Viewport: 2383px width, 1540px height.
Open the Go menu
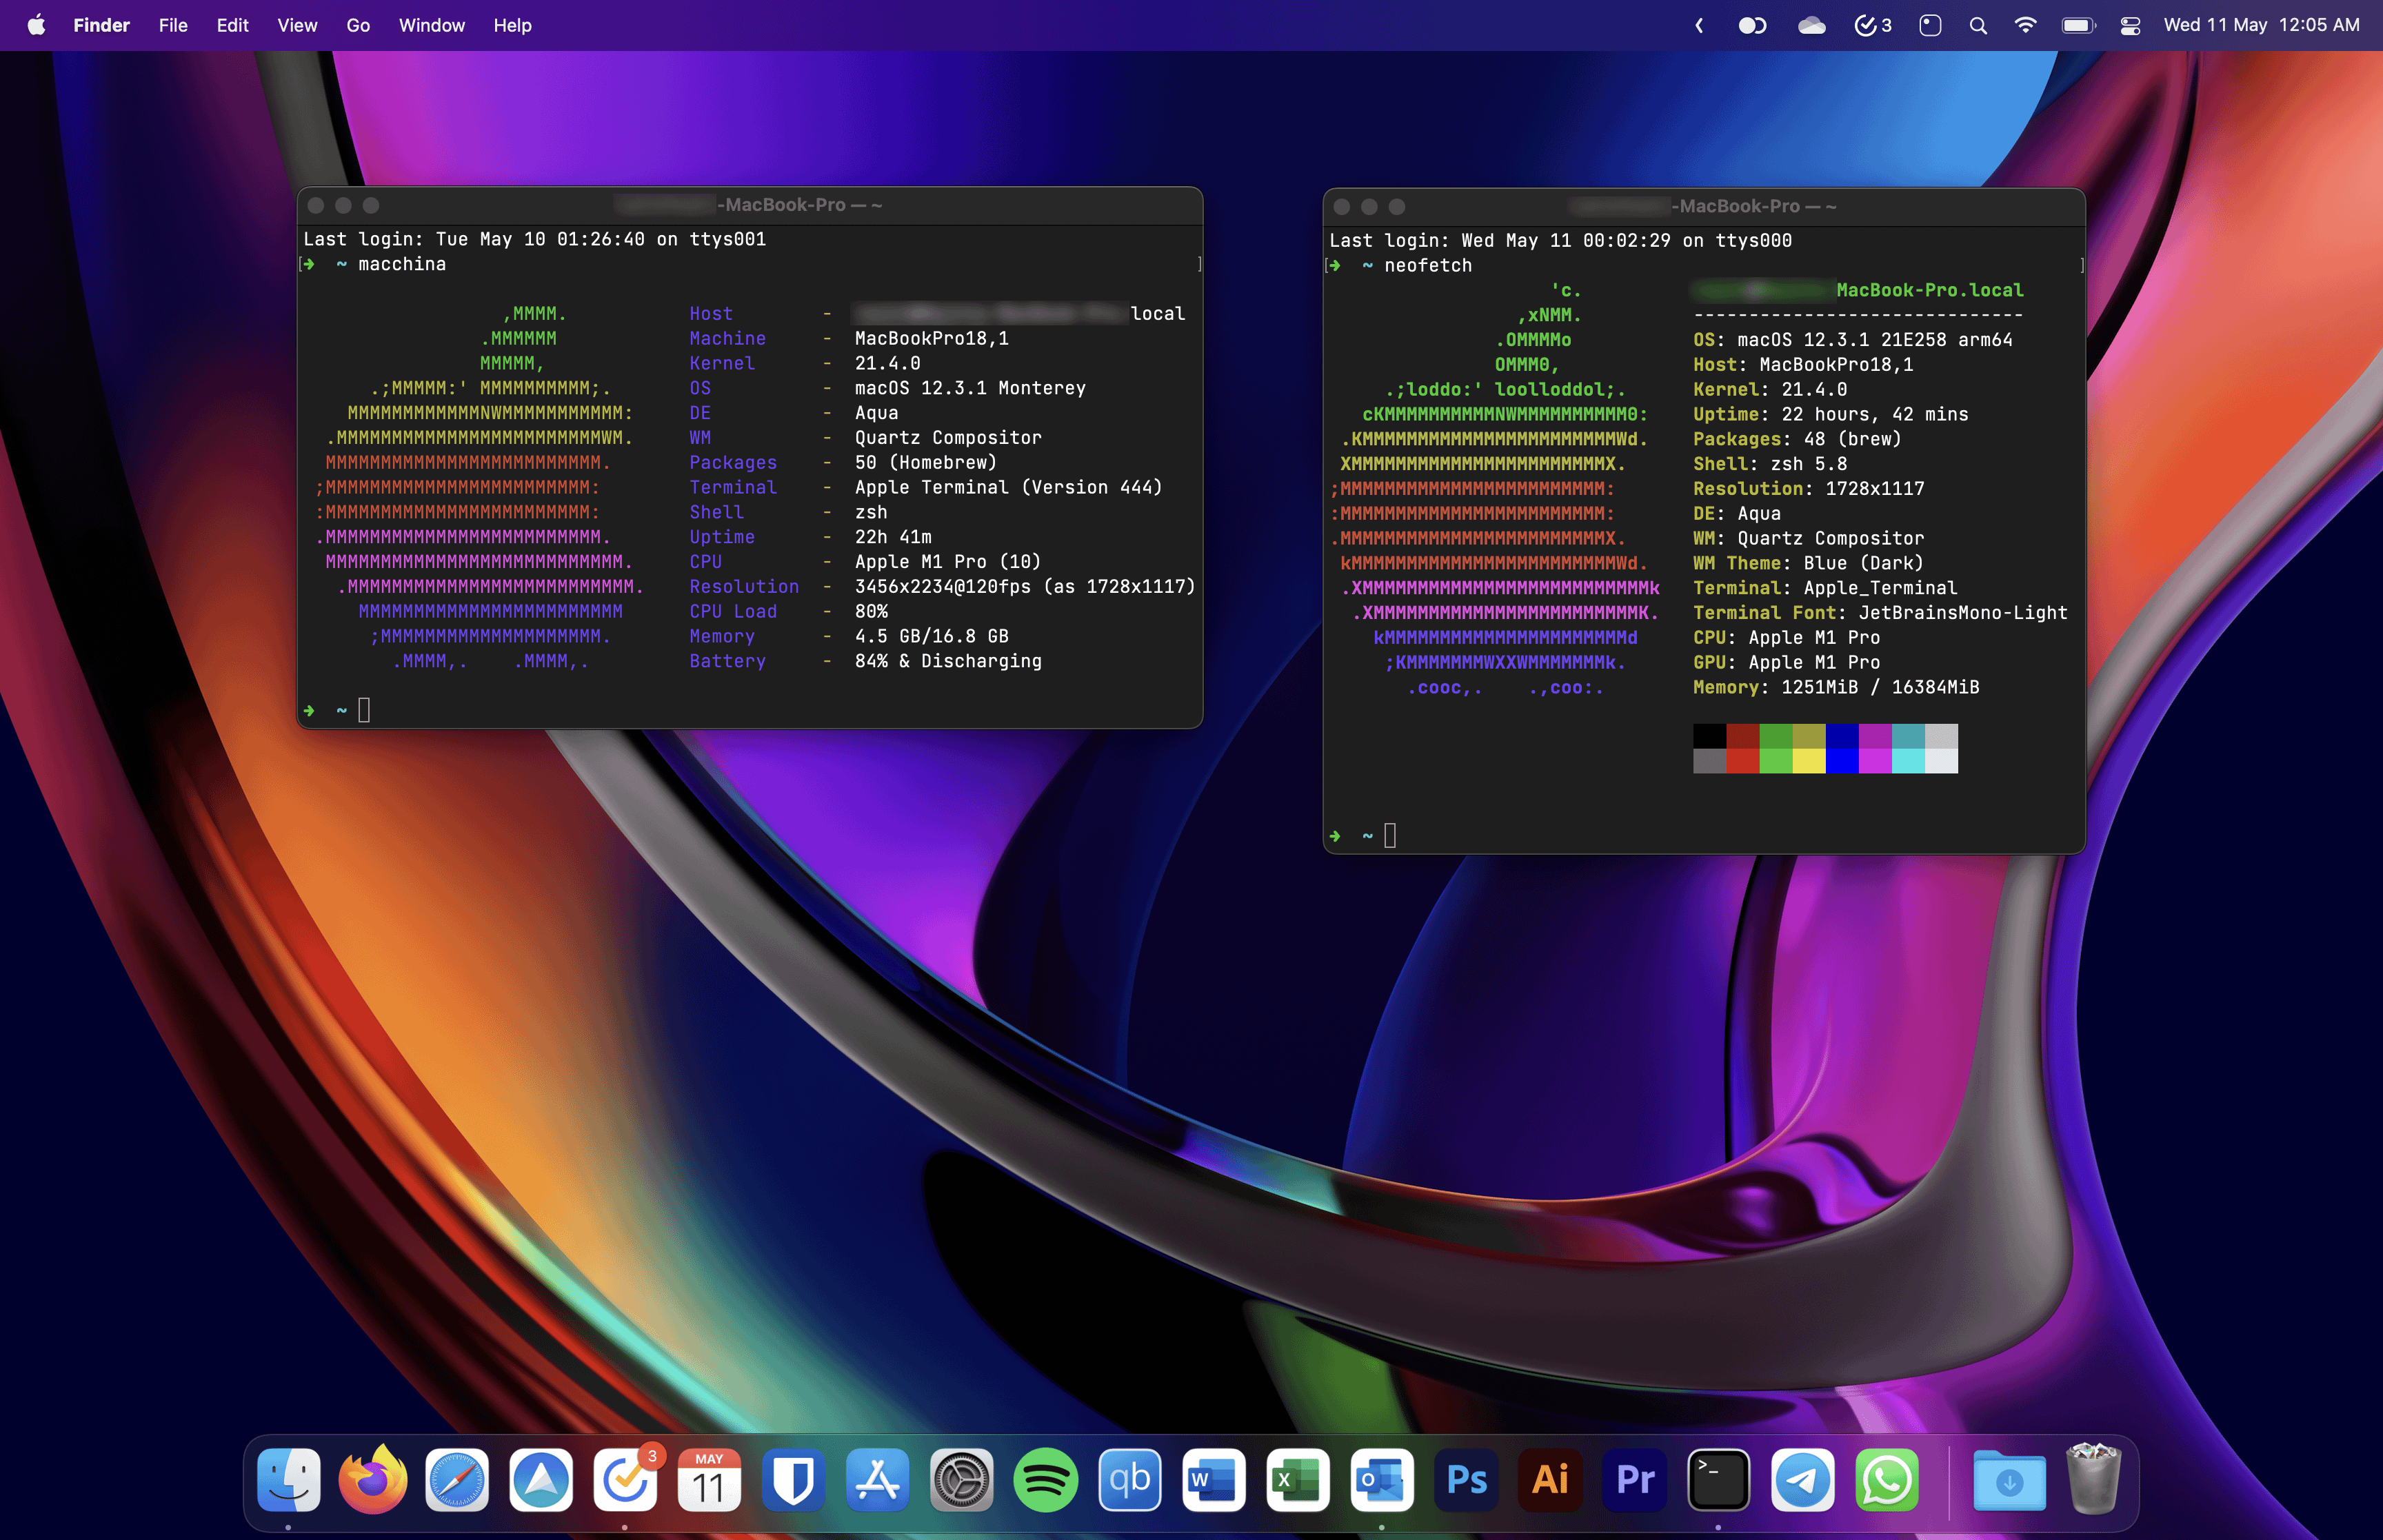coord(358,26)
